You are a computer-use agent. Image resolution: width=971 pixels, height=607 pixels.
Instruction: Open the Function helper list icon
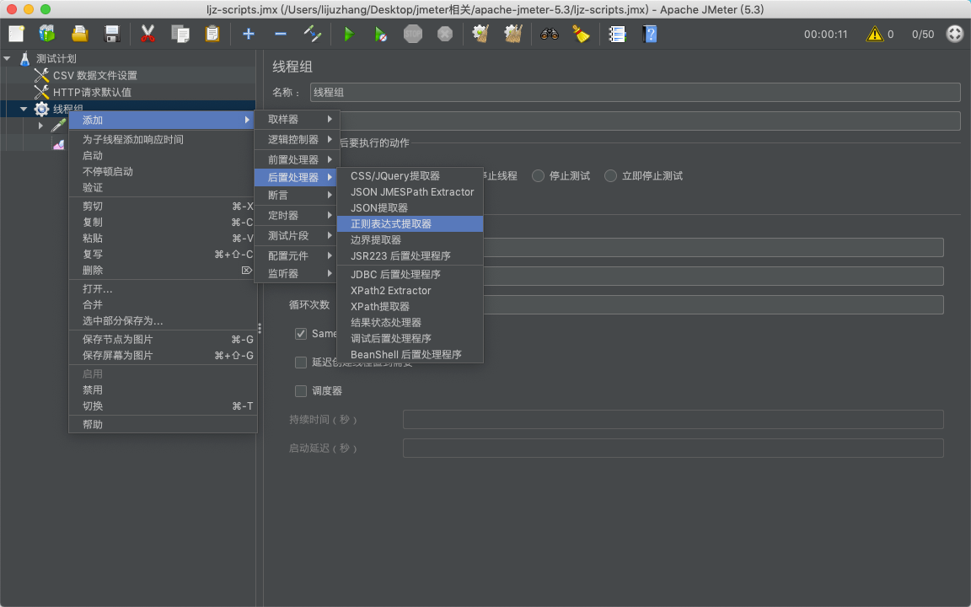617,34
